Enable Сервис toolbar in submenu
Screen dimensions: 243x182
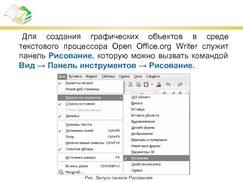(x=156, y=170)
